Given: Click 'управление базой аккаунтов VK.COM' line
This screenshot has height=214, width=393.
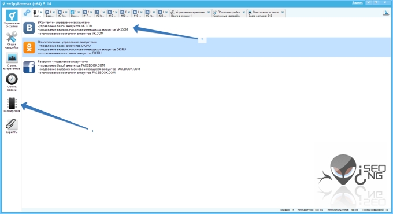Looking at the screenshot, I should (65, 26).
